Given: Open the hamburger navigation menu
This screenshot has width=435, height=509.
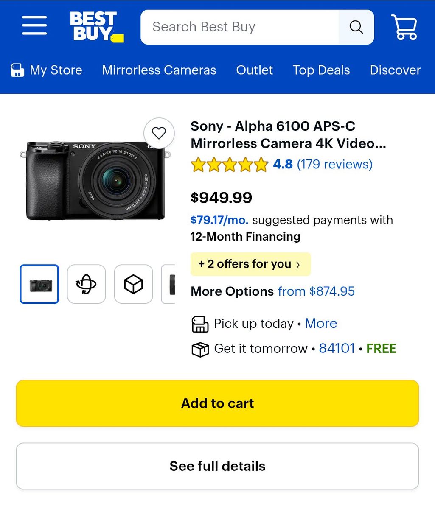Looking at the screenshot, I should point(34,26).
